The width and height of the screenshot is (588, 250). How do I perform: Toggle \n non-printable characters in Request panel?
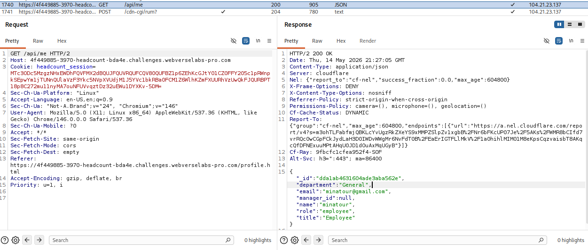pyautogui.click(x=258, y=41)
